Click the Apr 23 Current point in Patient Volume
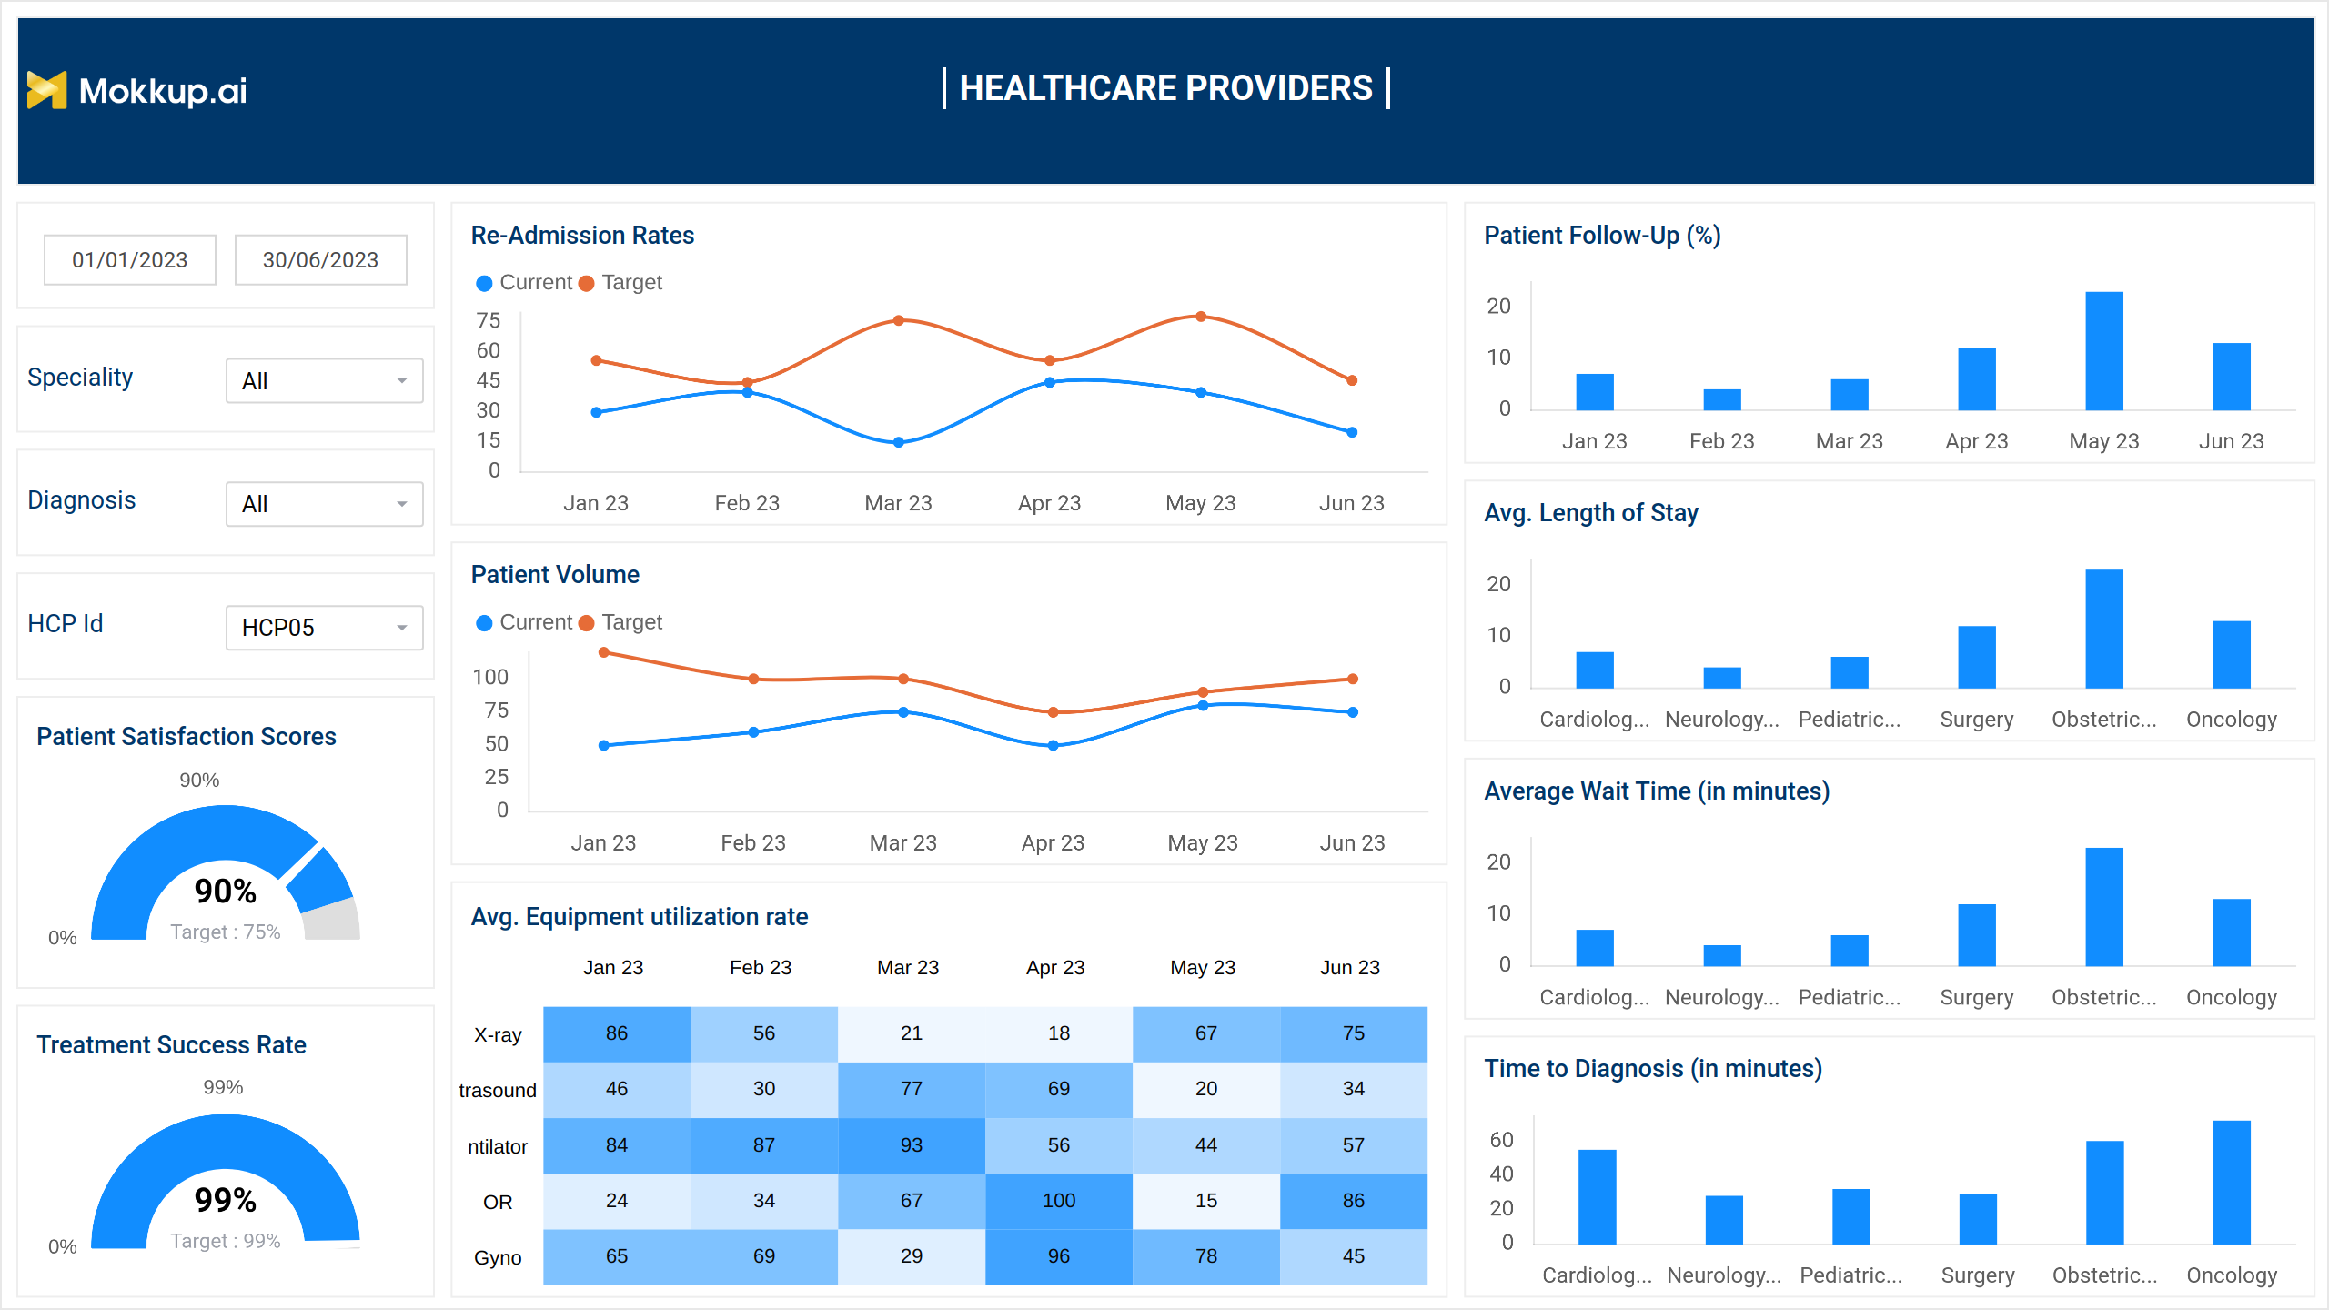2329x1310 pixels. click(x=1053, y=745)
